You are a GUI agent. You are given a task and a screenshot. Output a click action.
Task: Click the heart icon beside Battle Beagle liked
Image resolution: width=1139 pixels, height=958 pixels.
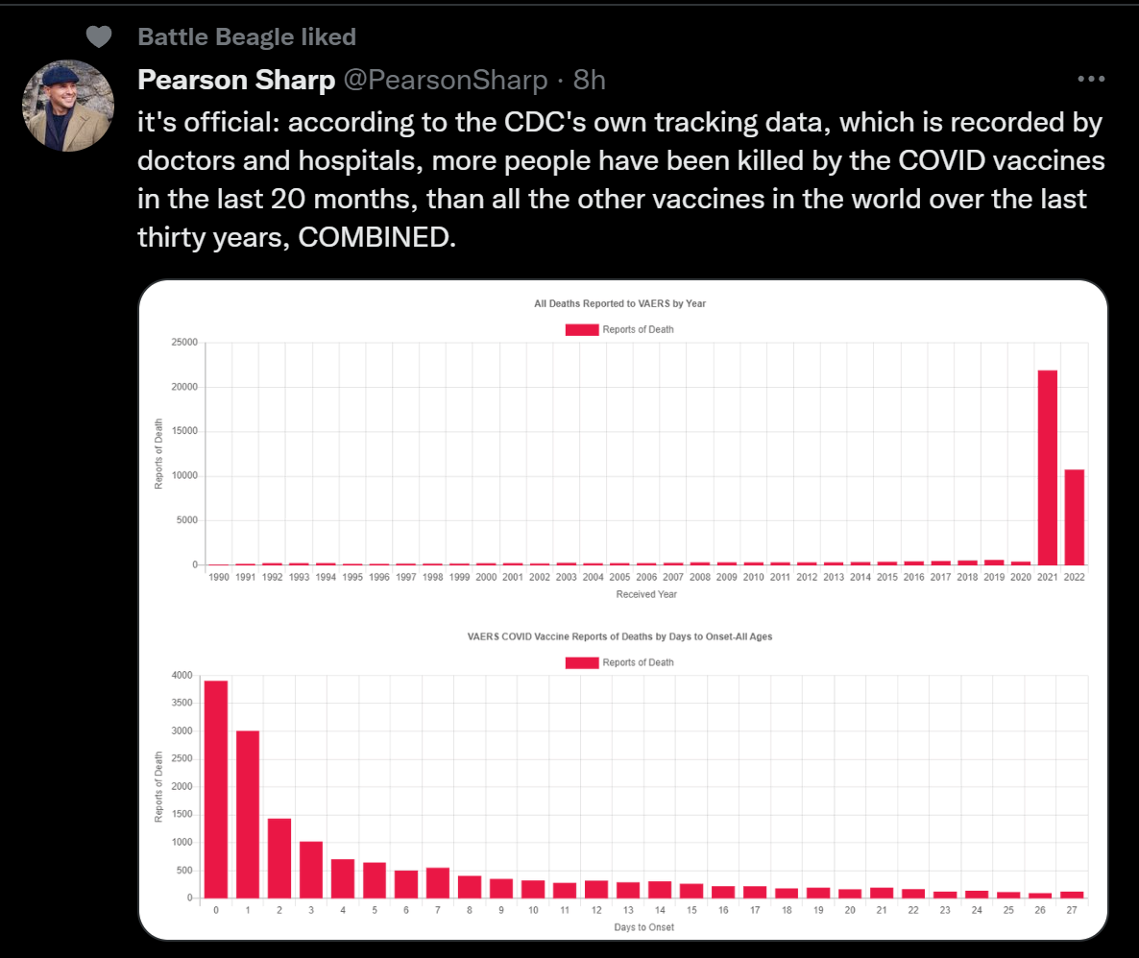[99, 36]
